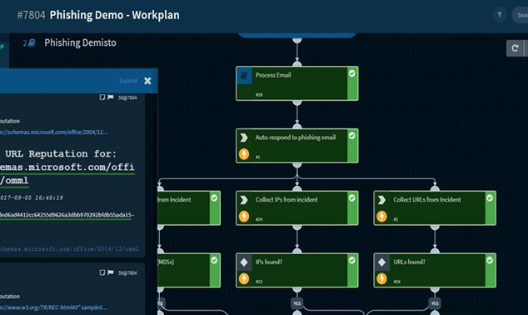Click the YES branch label under URLs found?

pos(435,303)
